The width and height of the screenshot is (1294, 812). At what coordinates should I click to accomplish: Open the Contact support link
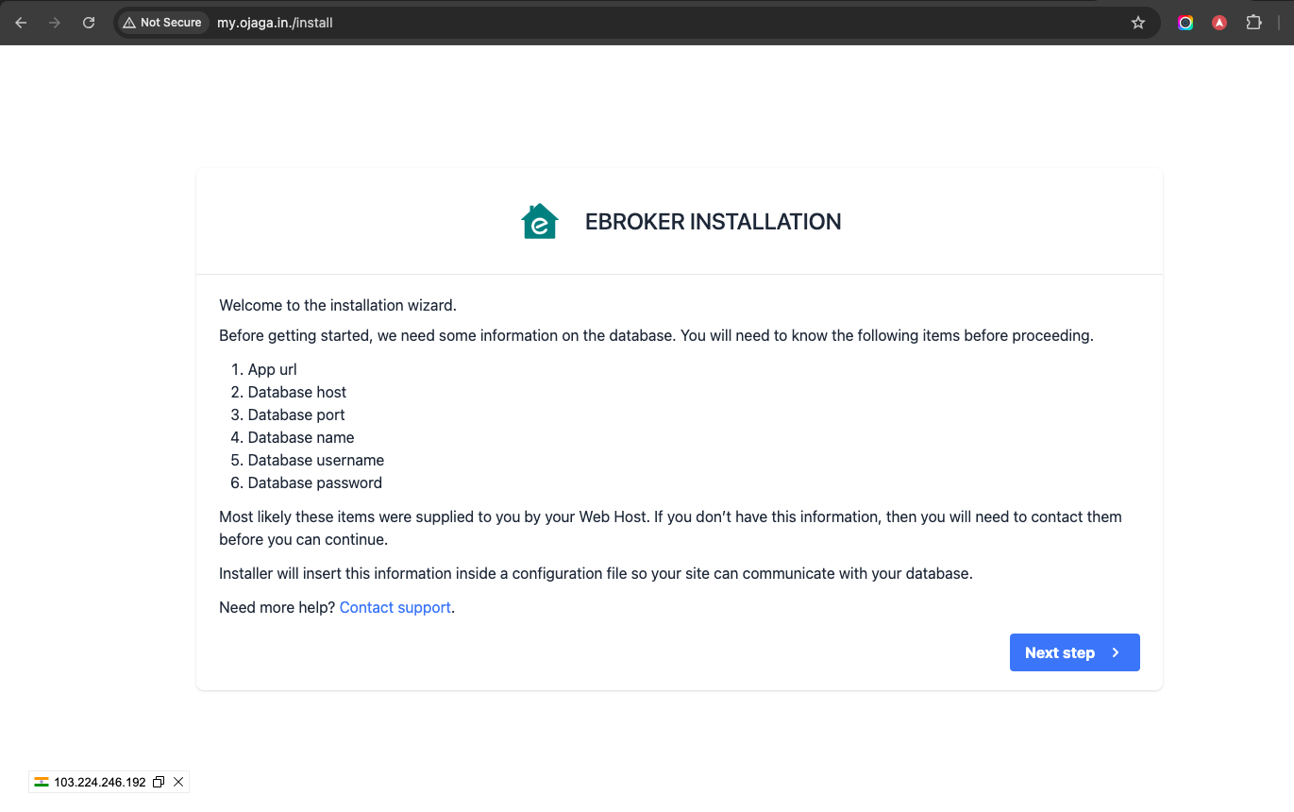pos(395,607)
